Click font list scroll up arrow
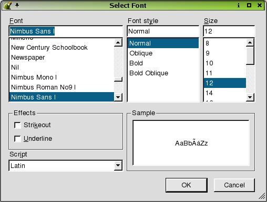This screenshot has width=267, height=202. [118, 42]
